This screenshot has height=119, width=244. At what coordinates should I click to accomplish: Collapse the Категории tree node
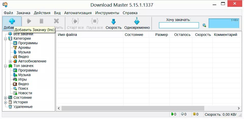coord(6,39)
